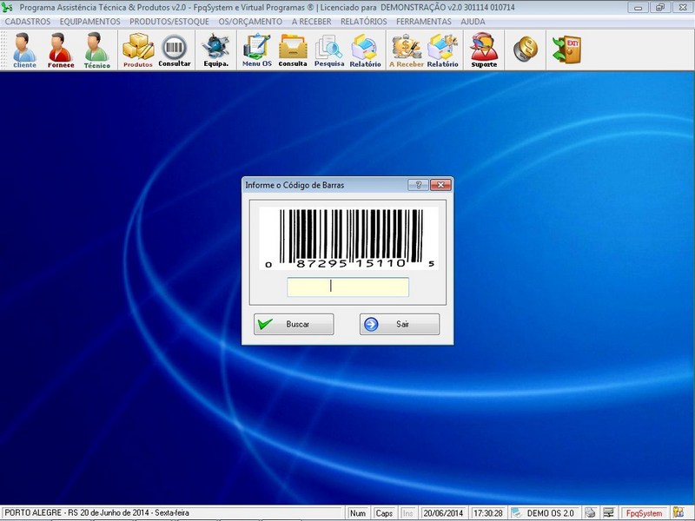Open the EQUIPAMENTOS menu
This screenshot has height=521, width=695.
[x=90, y=22]
